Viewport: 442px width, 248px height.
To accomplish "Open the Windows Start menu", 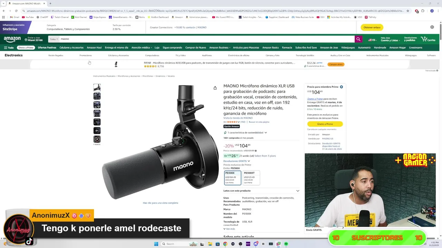I will 156,244.
